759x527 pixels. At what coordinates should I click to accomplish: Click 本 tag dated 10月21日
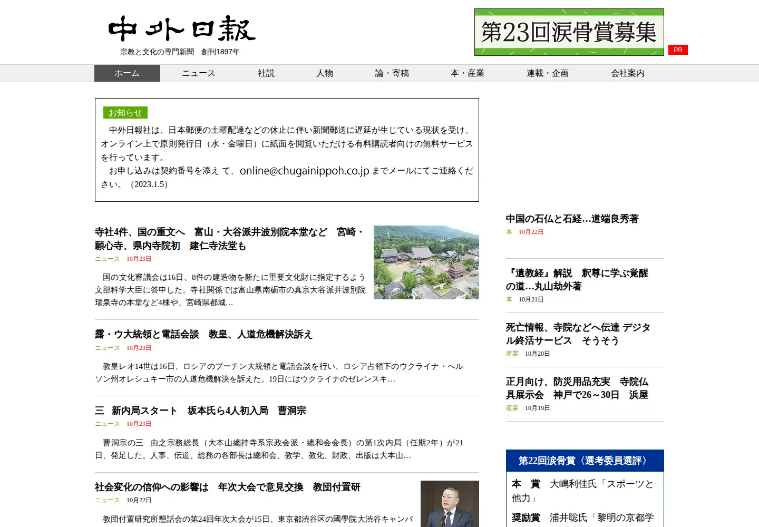509,299
